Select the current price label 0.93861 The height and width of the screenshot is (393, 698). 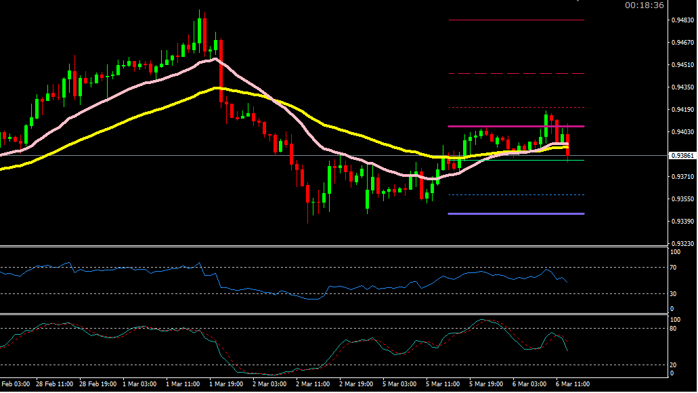click(682, 156)
